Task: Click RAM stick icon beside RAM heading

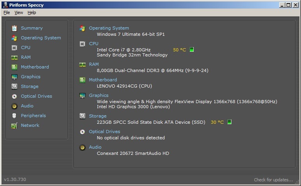Action: [82, 65]
